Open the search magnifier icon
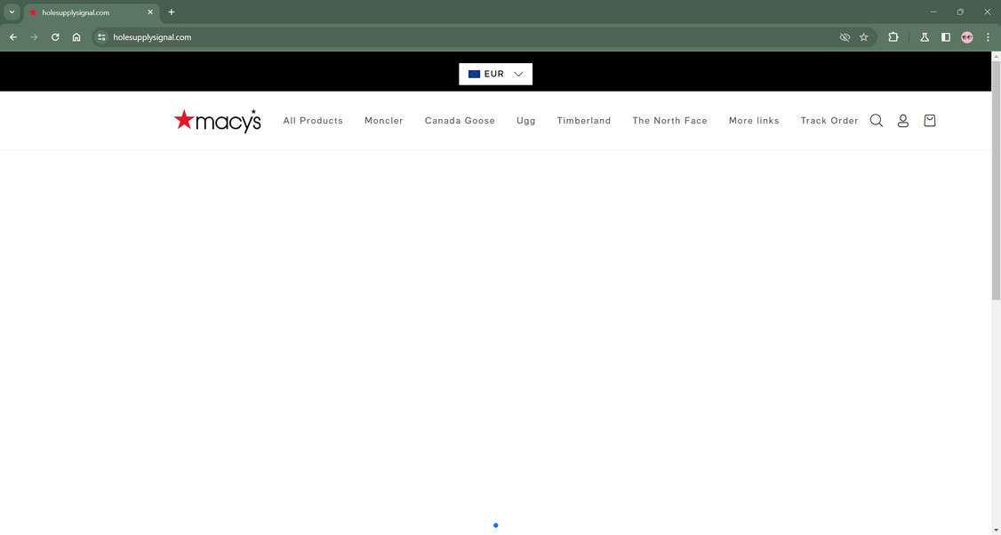Screen dimensions: 1001x535 pyautogui.click(x=877, y=120)
